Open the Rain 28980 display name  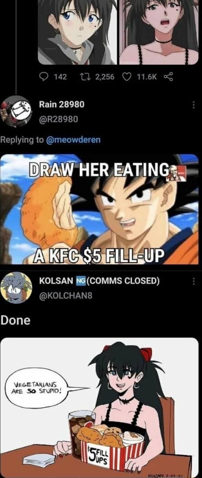62,105
